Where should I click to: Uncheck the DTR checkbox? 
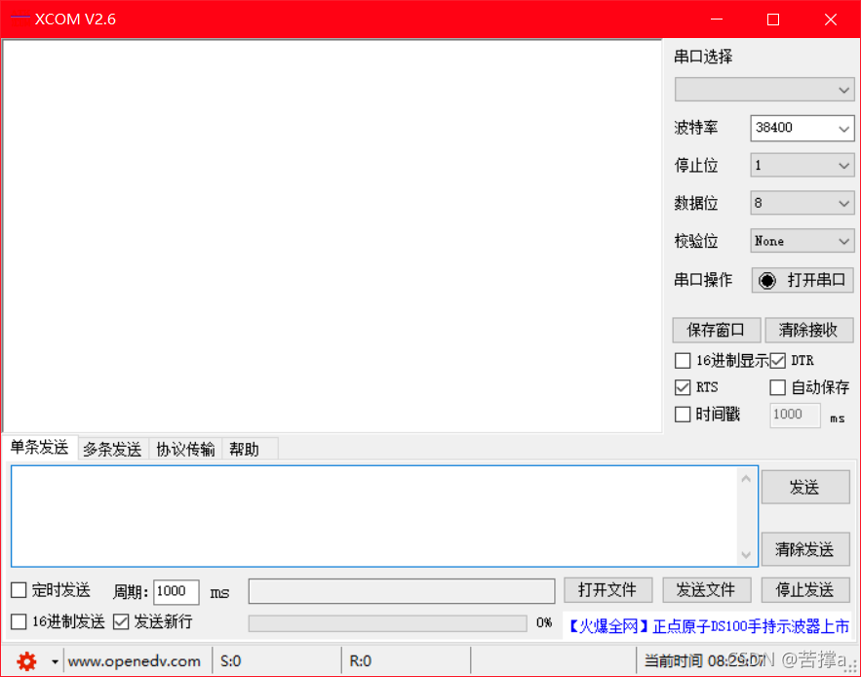pos(777,361)
